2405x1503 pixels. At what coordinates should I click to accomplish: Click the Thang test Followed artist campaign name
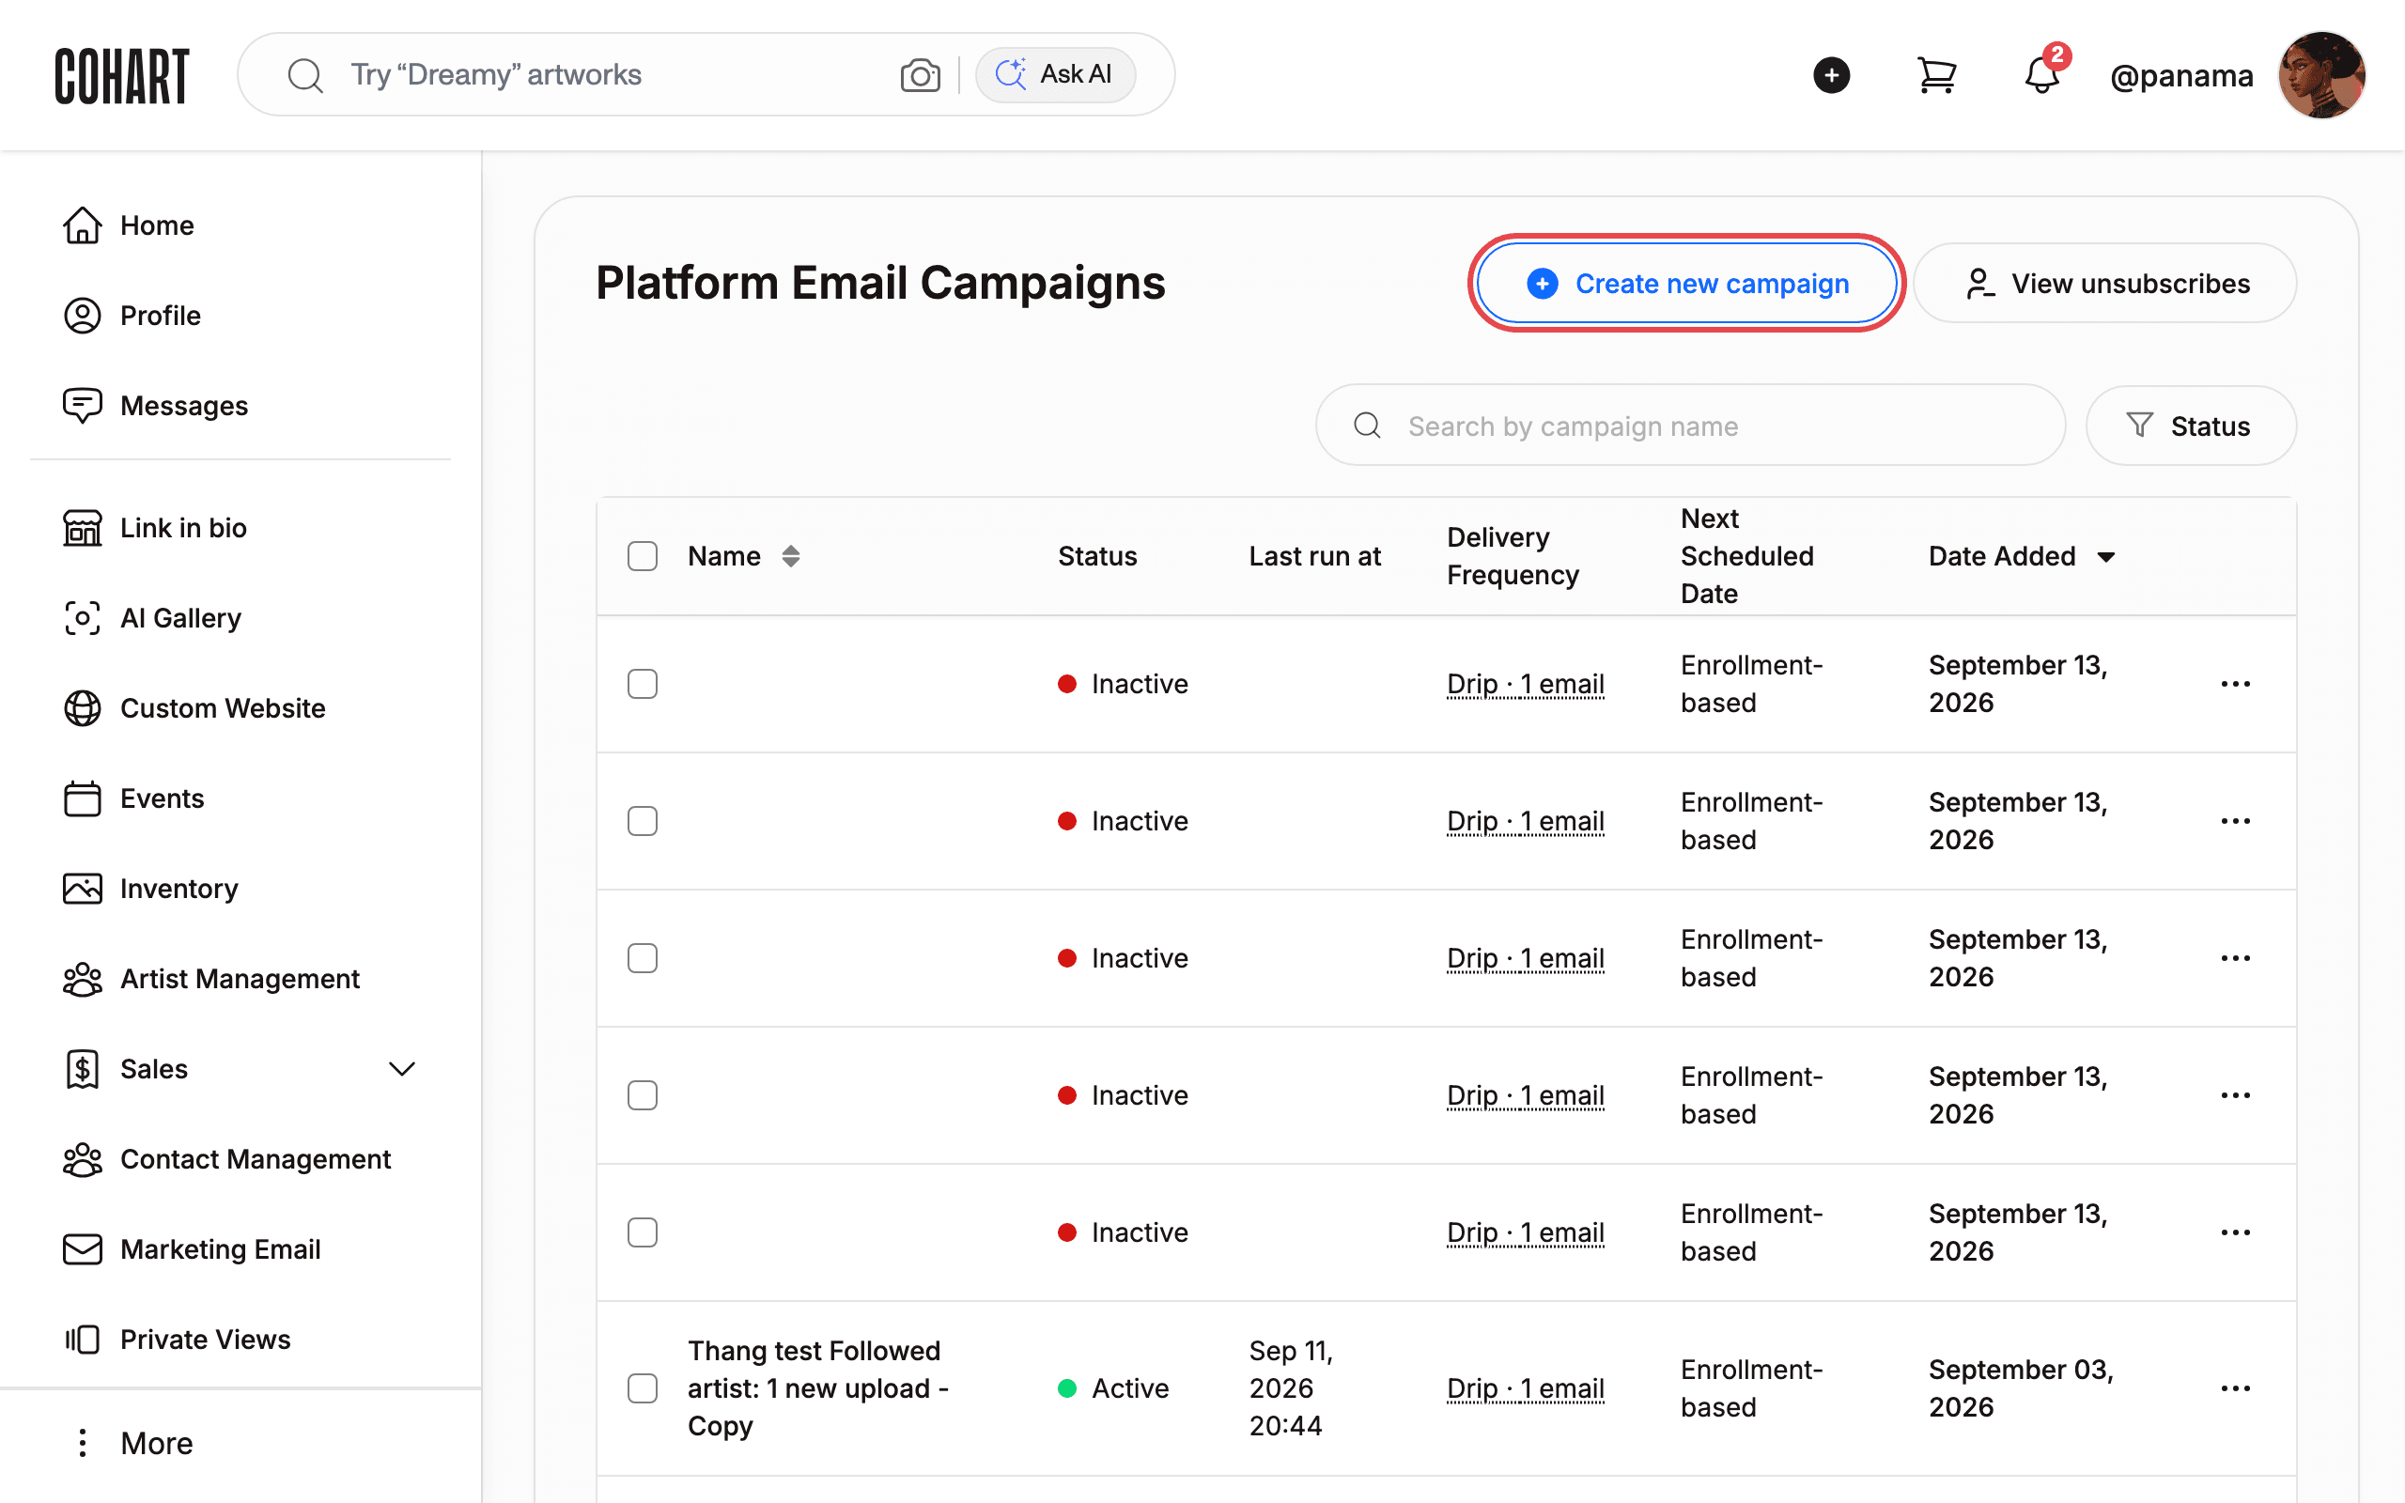click(818, 1388)
